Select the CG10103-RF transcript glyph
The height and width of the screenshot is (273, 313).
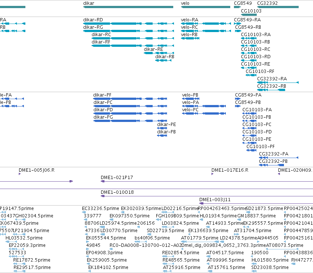[x=251, y=76]
